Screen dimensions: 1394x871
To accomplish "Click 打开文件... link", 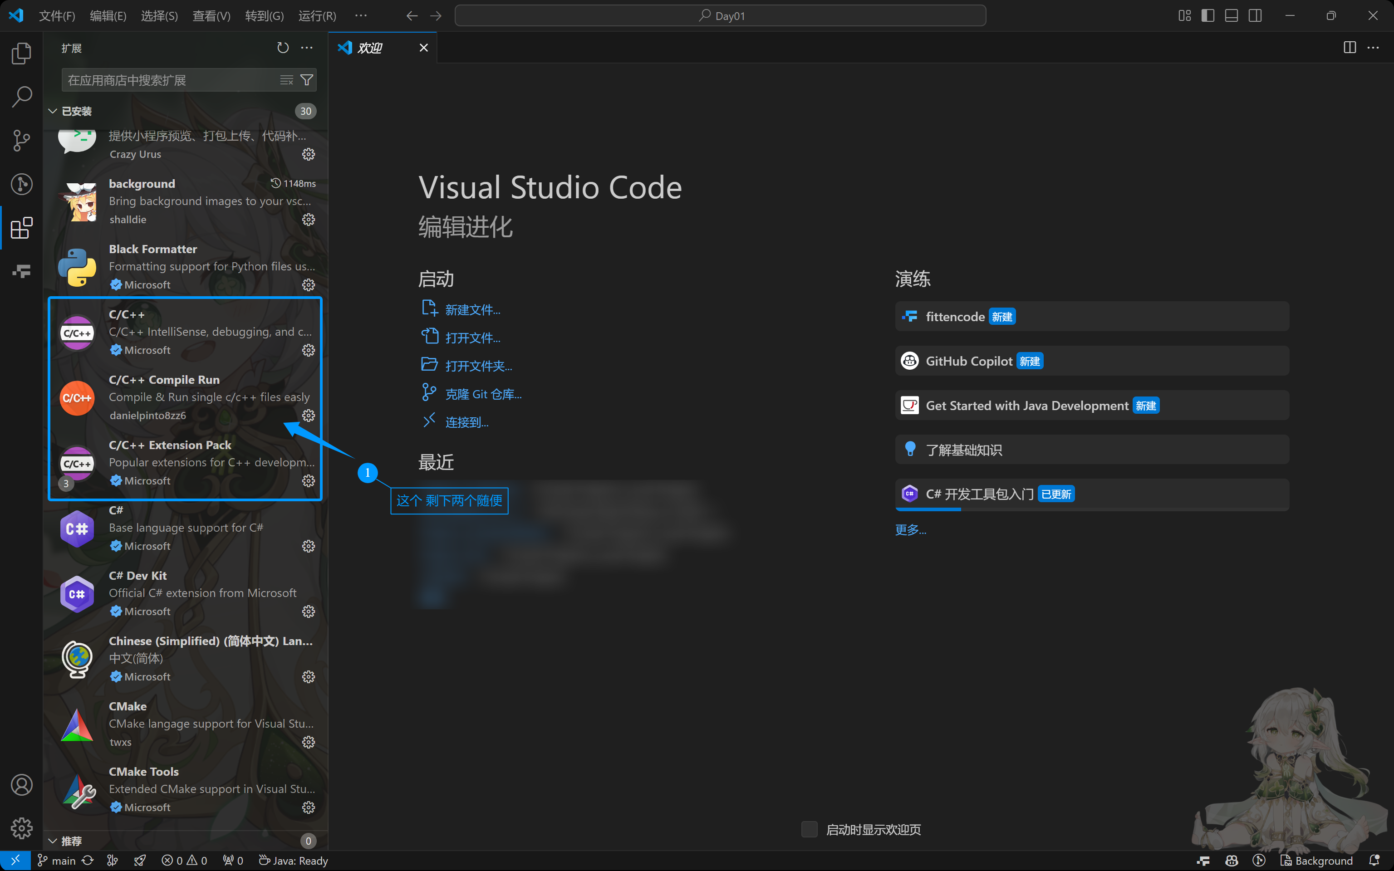I will (x=472, y=338).
